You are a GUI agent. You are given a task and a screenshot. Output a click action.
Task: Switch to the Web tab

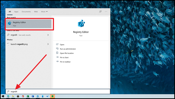pos(36,12)
